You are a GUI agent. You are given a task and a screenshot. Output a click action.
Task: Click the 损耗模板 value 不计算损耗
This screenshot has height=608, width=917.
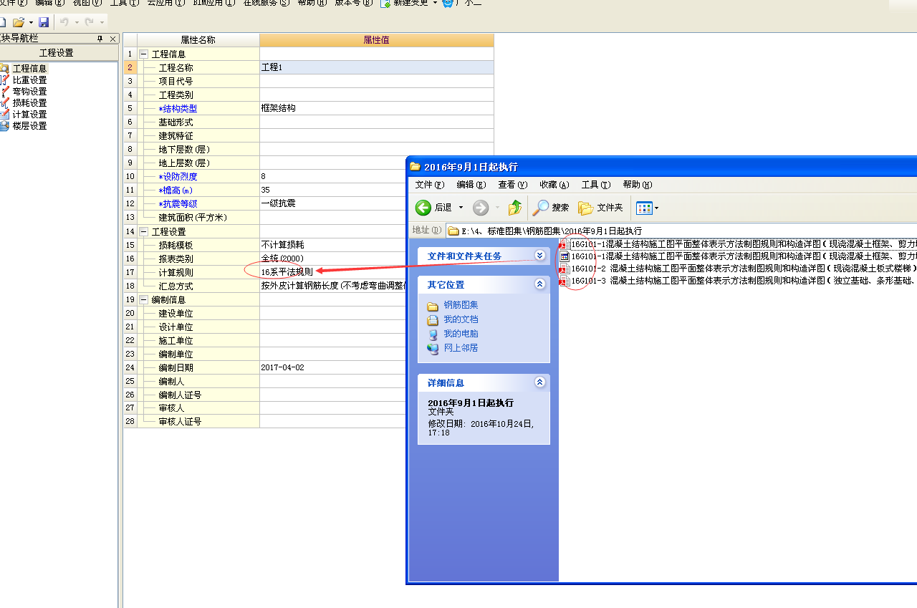tap(333, 245)
